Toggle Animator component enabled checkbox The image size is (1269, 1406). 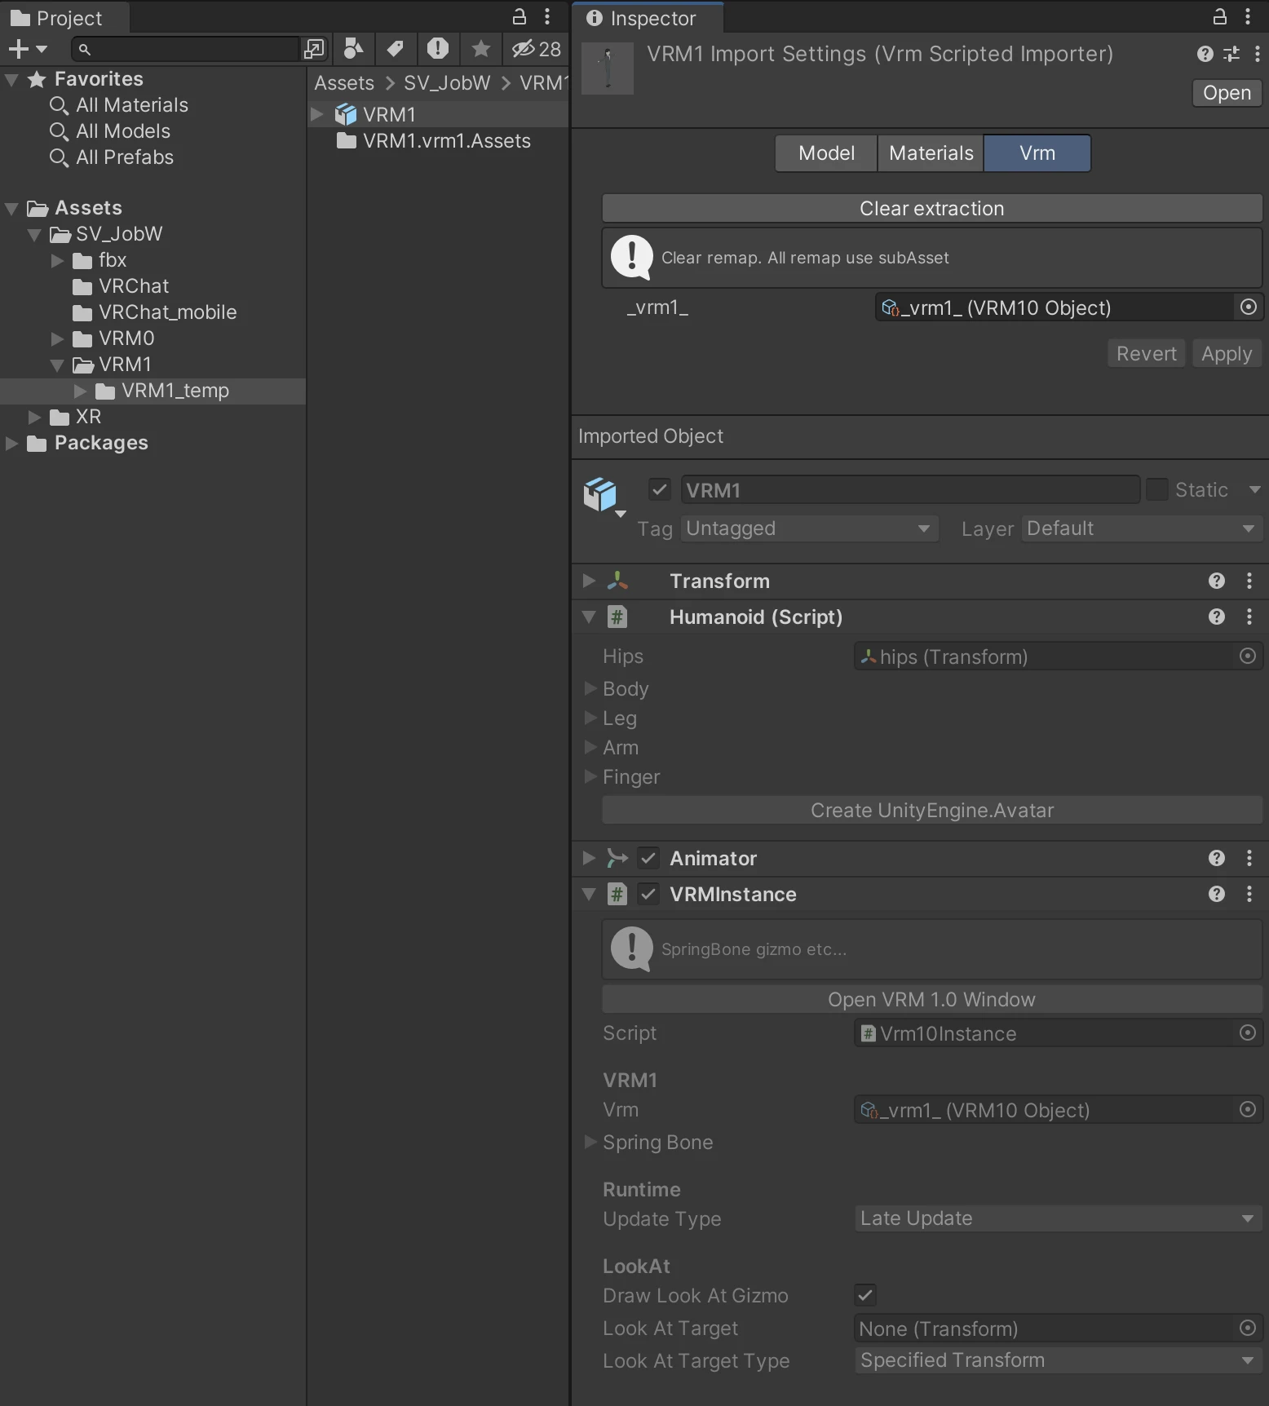tap(648, 858)
